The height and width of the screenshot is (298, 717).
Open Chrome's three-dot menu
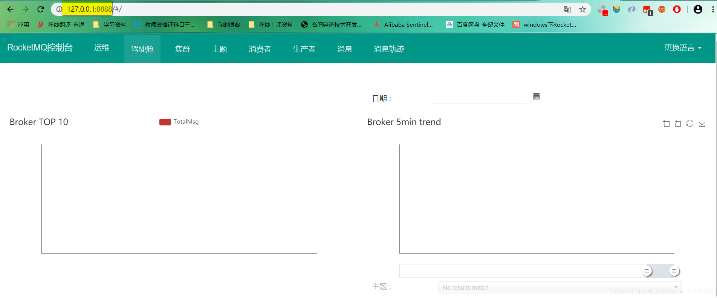click(x=713, y=9)
